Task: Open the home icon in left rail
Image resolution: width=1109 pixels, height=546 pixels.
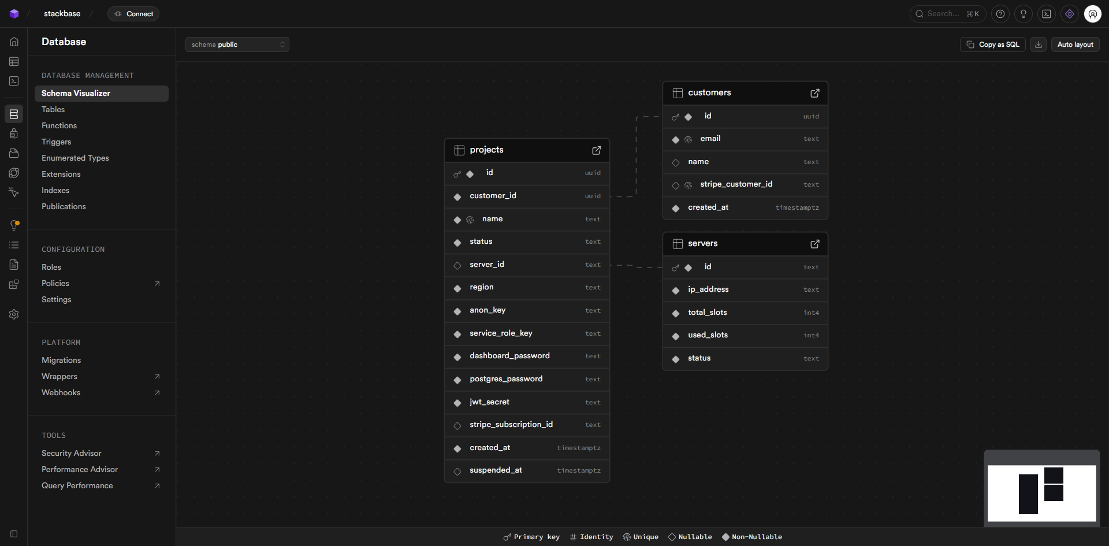Action: coord(14,42)
